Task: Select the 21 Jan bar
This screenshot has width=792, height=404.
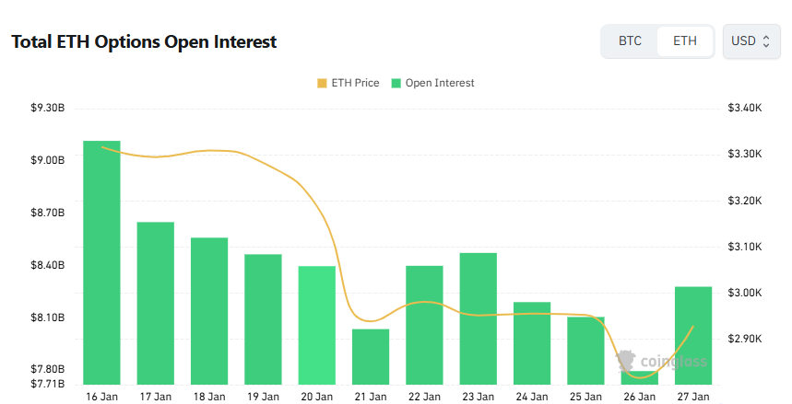Action: point(371,356)
